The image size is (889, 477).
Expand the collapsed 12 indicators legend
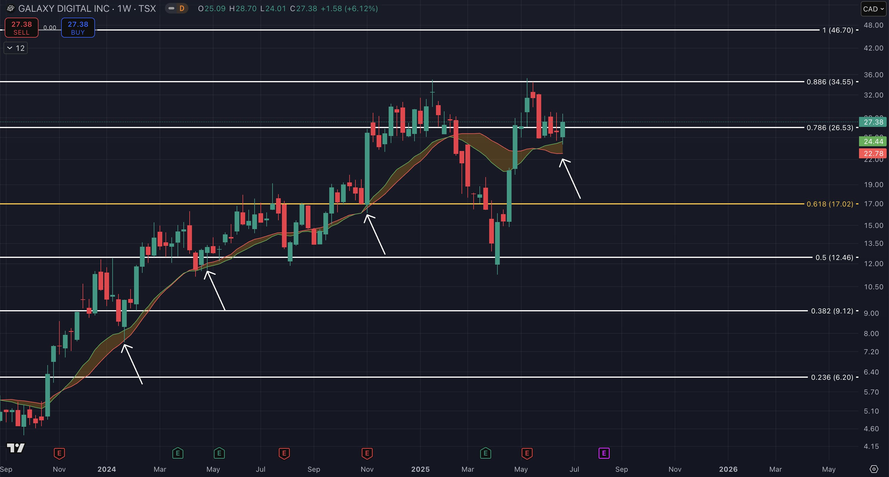(x=16, y=48)
